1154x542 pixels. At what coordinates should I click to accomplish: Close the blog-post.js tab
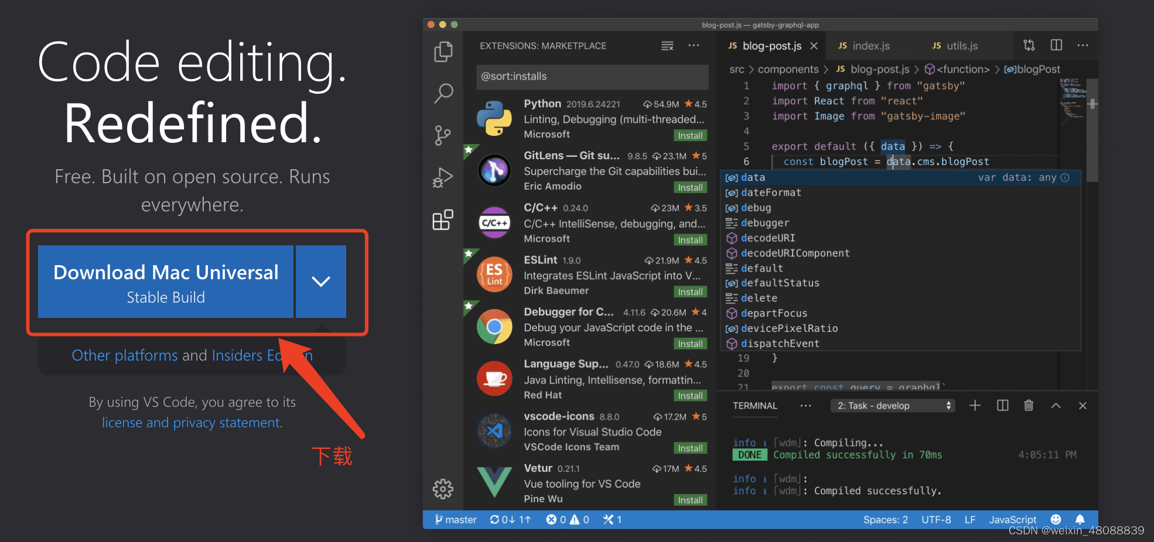pyautogui.click(x=814, y=46)
